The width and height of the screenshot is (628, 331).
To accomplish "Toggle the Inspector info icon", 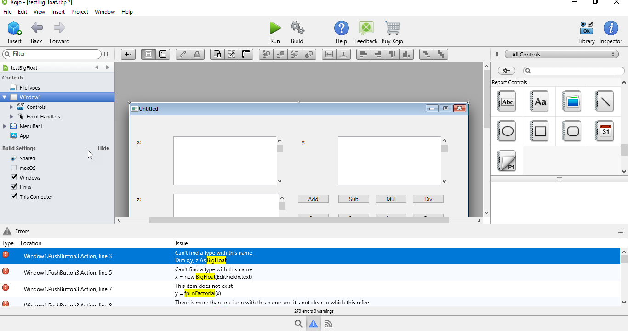I will [x=611, y=28].
